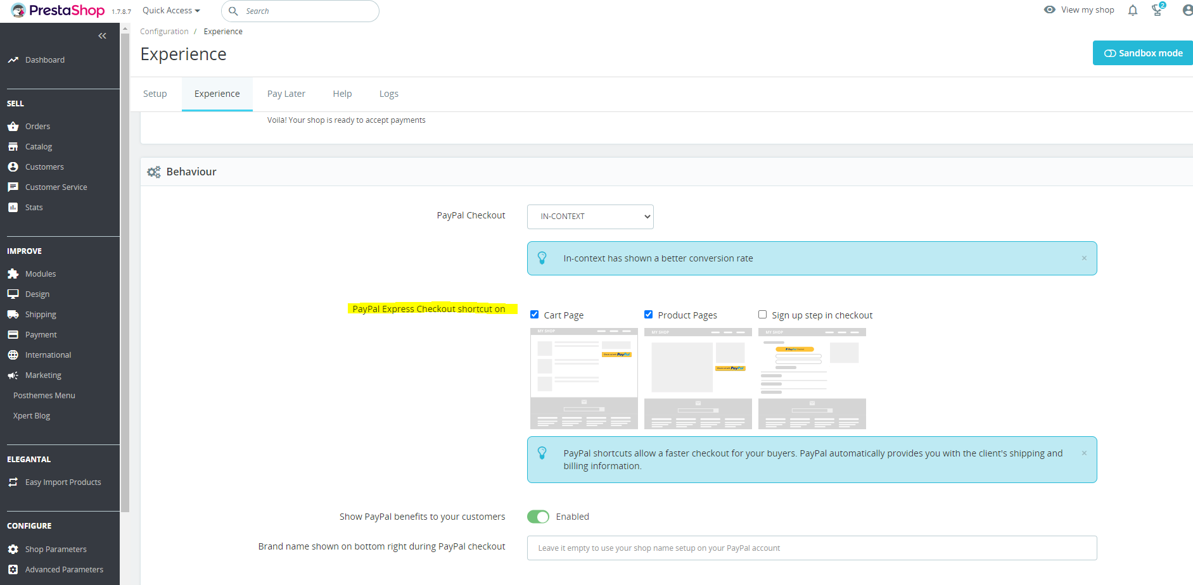Image resolution: width=1193 pixels, height=585 pixels.
Task: Open the Pay Later tab
Action: [286, 94]
